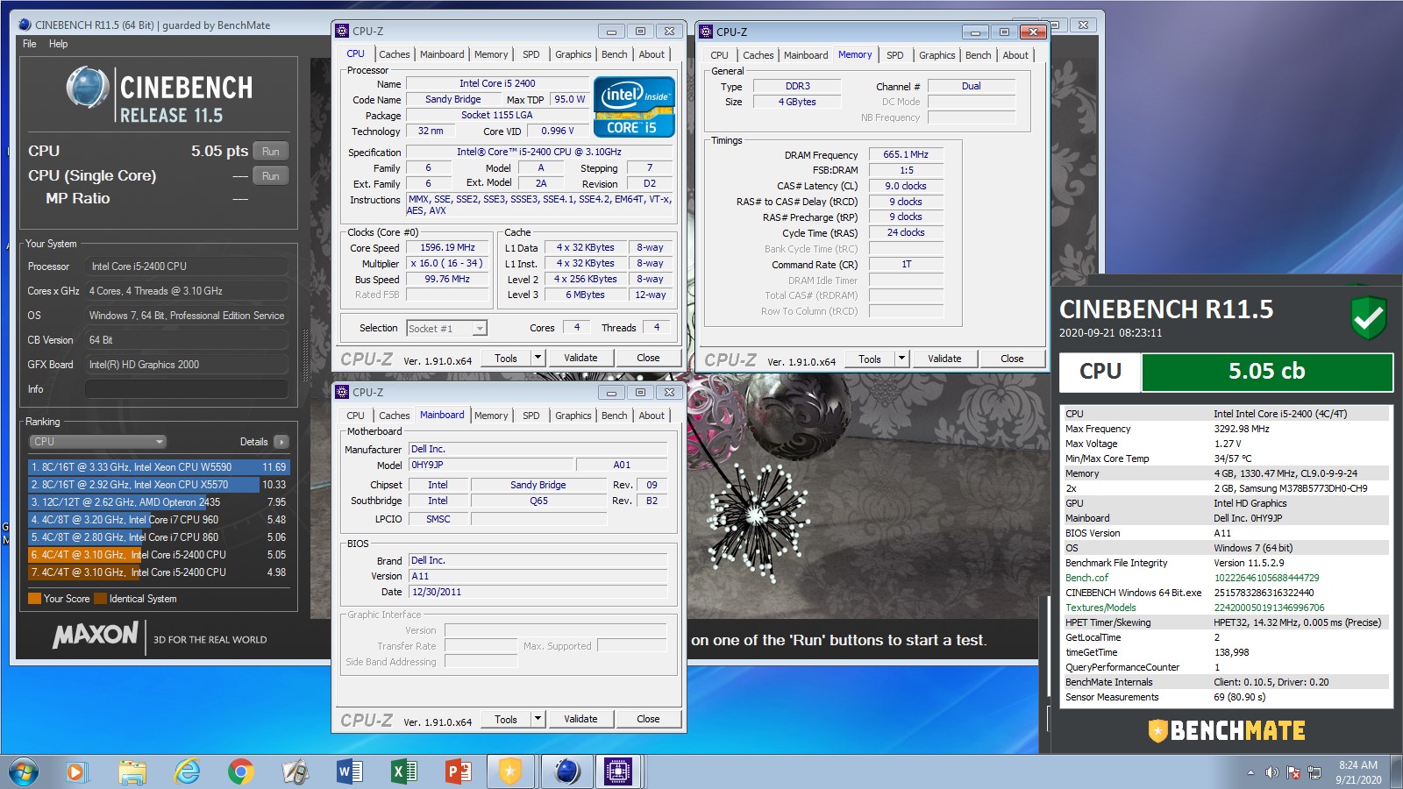
Task: Click Validate in CPU-Z Memory window
Action: 944,359
